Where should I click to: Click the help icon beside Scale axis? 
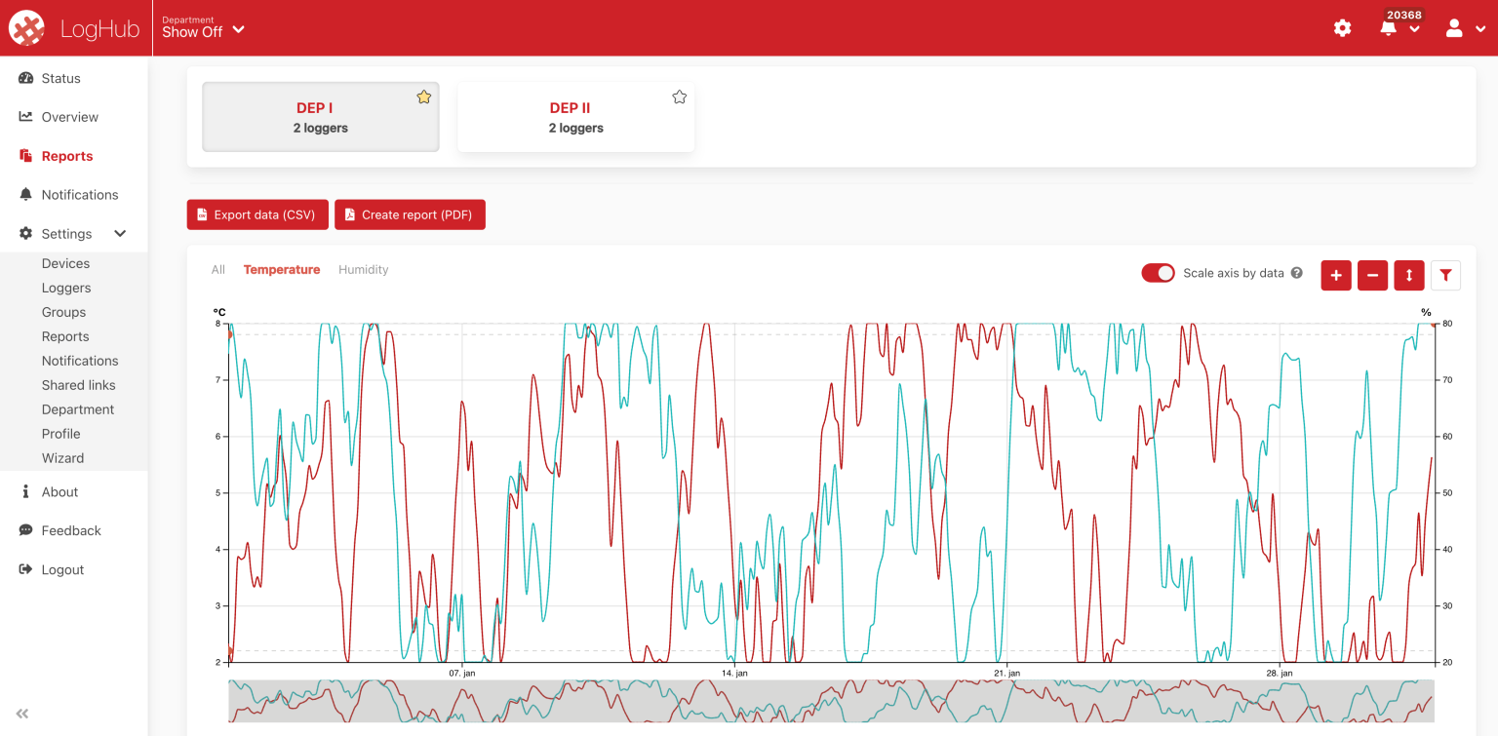[x=1297, y=273]
